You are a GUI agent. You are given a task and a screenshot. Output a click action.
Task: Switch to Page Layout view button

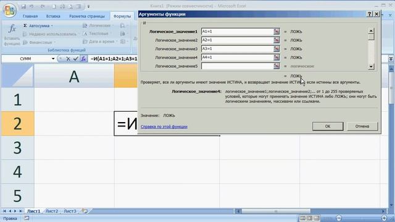point(310,218)
